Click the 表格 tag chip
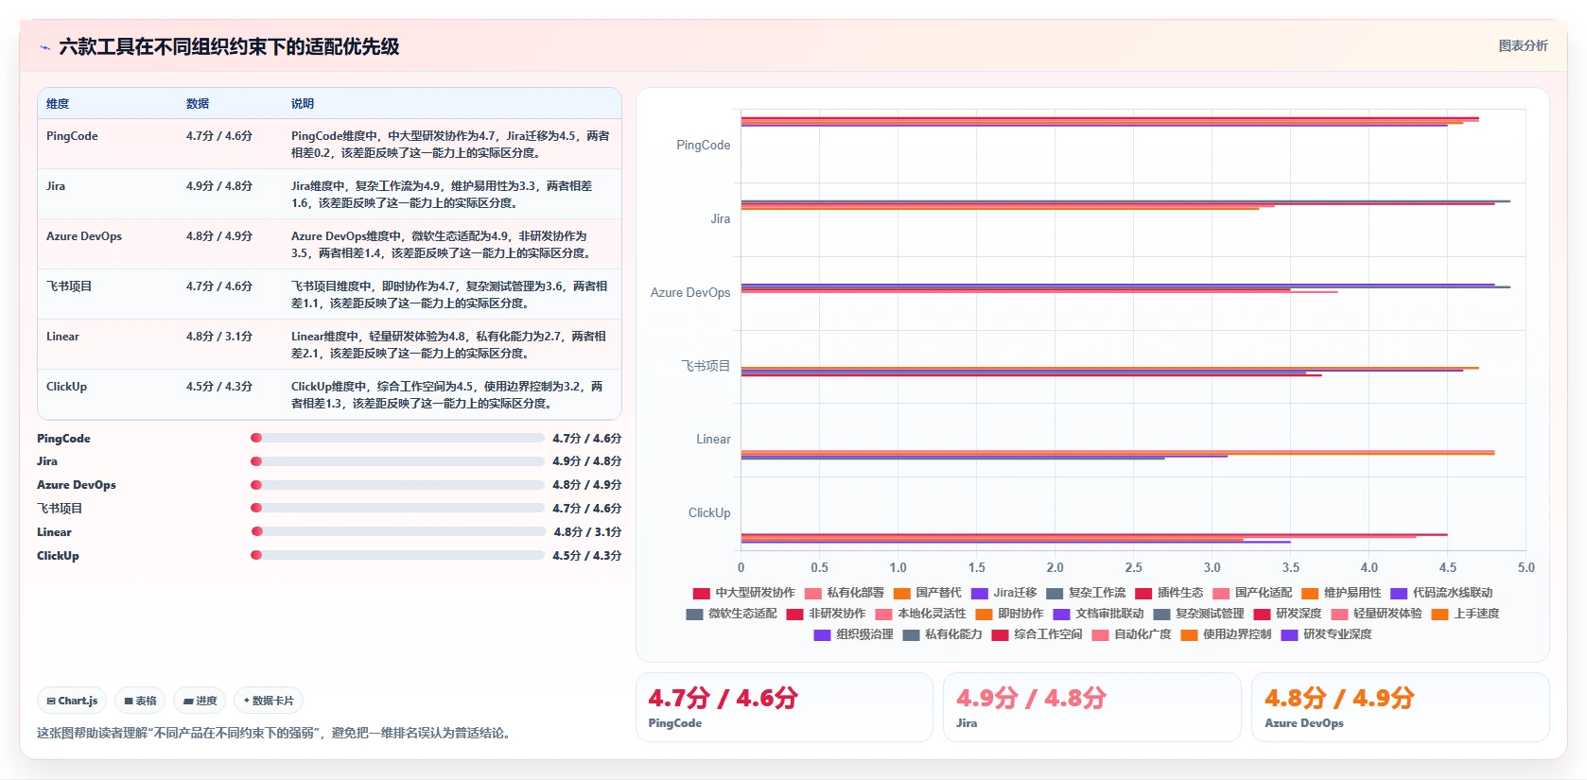Screen dimensions: 1587x780 [140, 701]
